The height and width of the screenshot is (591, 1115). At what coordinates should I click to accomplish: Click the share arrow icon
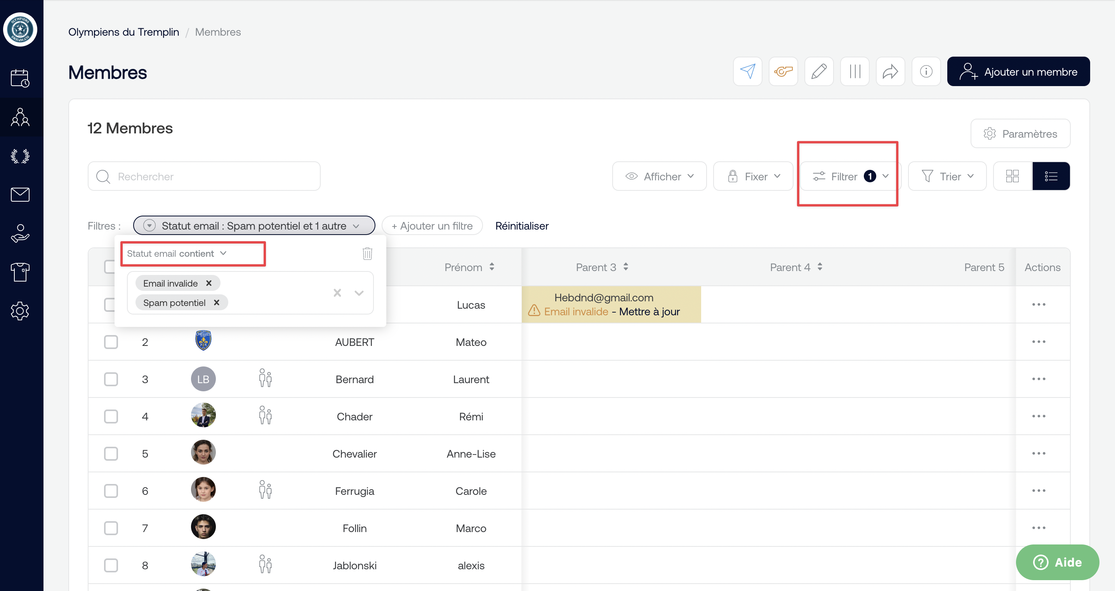pyautogui.click(x=890, y=71)
